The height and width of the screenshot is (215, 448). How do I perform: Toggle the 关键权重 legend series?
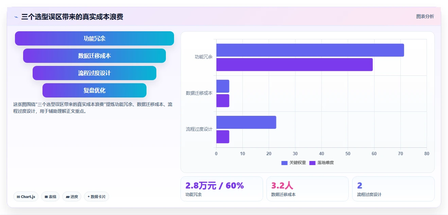(294, 163)
